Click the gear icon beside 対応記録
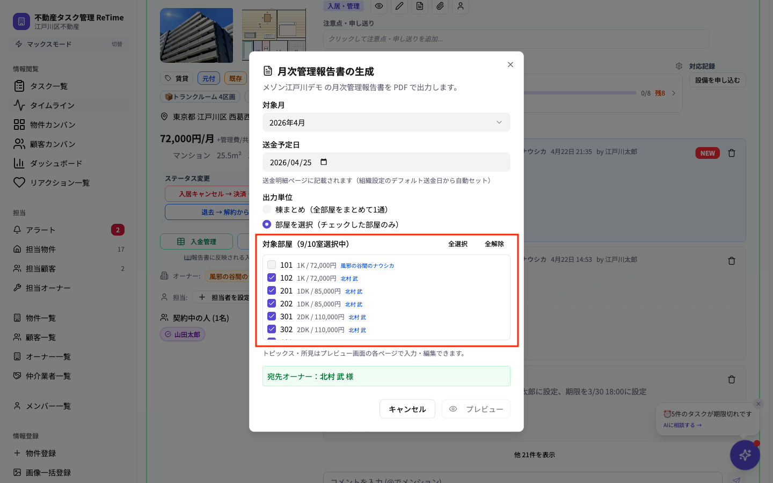The height and width of the screenshot is (483, 773). click(x=679, y=66)
